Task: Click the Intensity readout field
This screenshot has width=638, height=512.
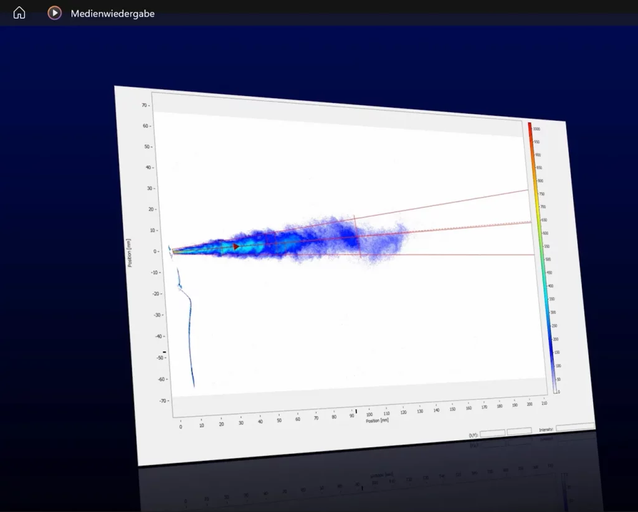Action: [x=574, y=427]
